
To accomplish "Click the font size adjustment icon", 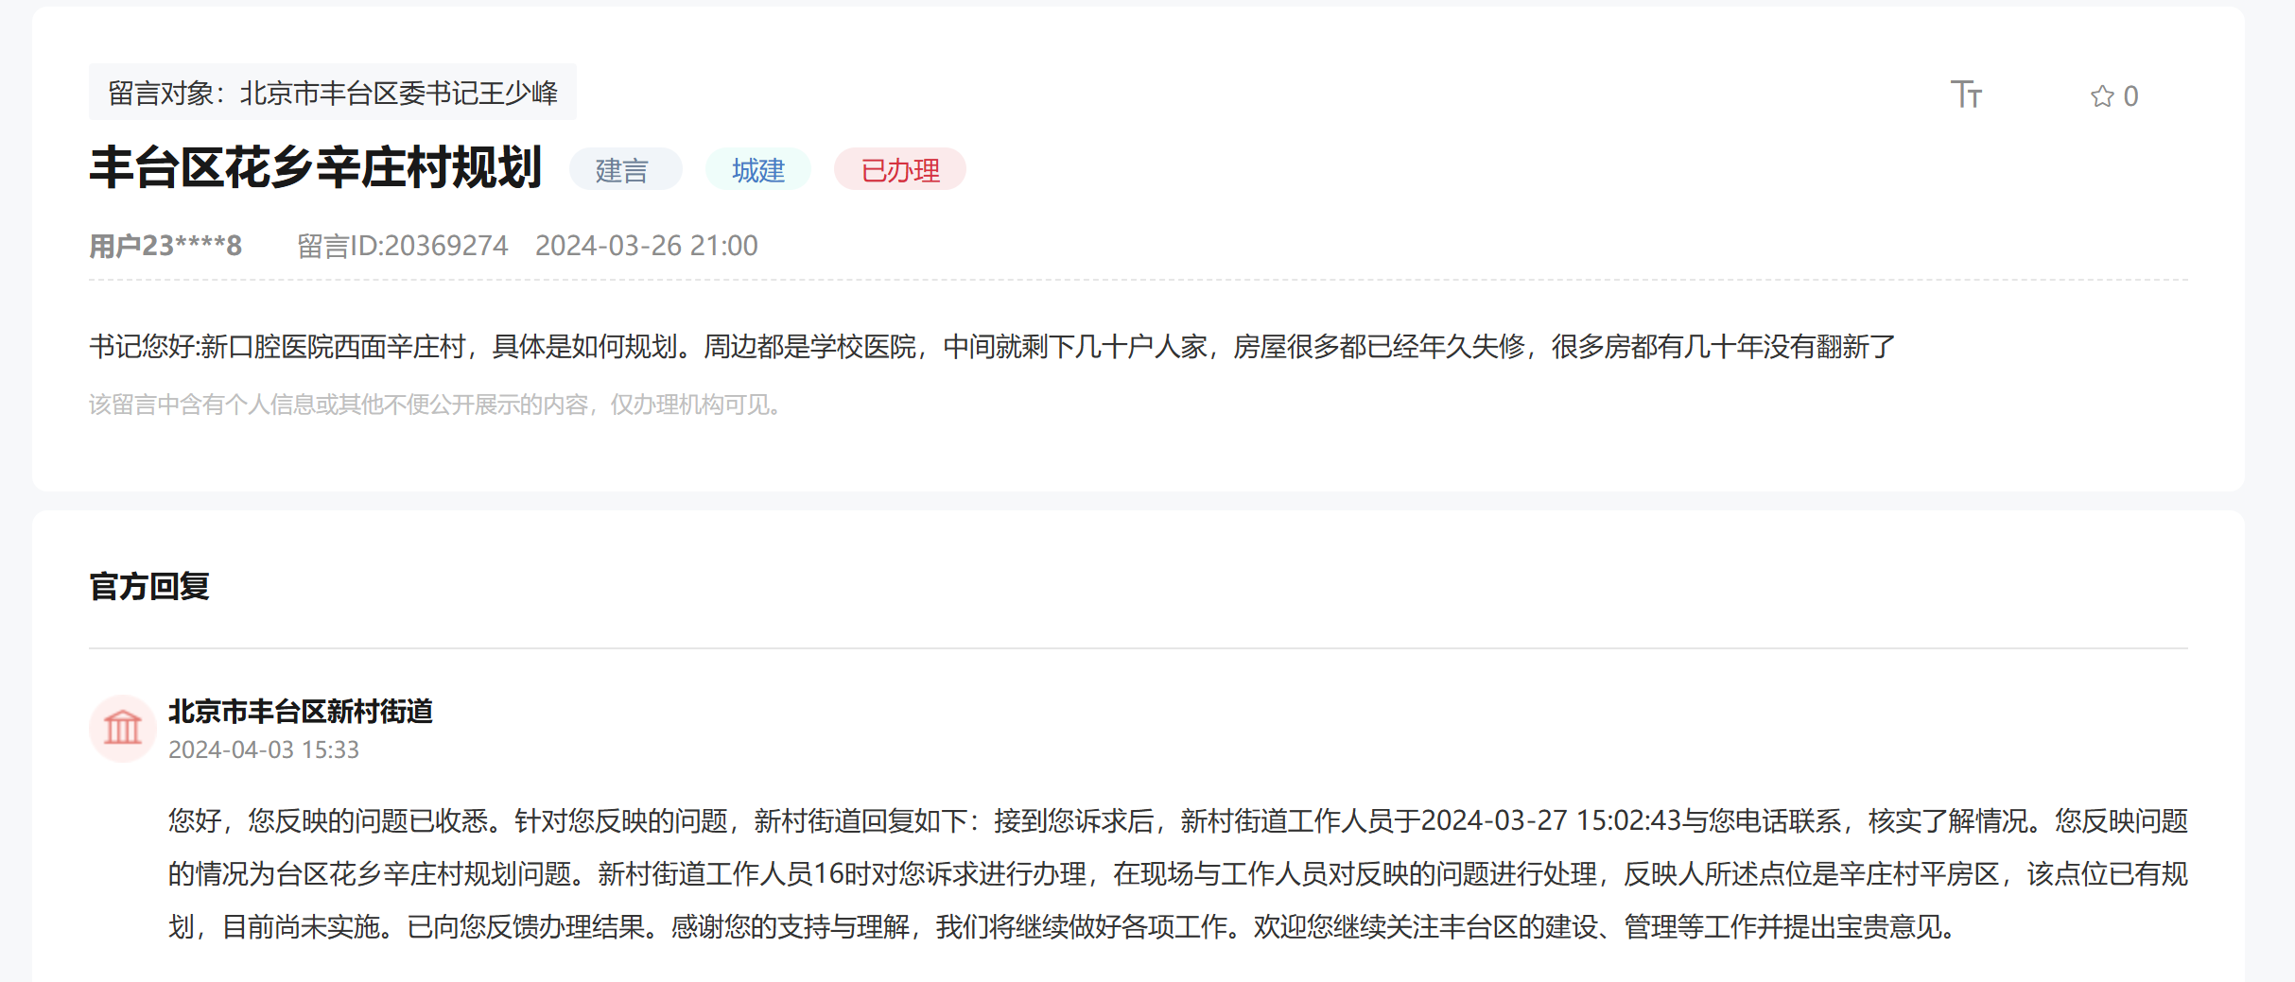I will tap(1966, 95).
